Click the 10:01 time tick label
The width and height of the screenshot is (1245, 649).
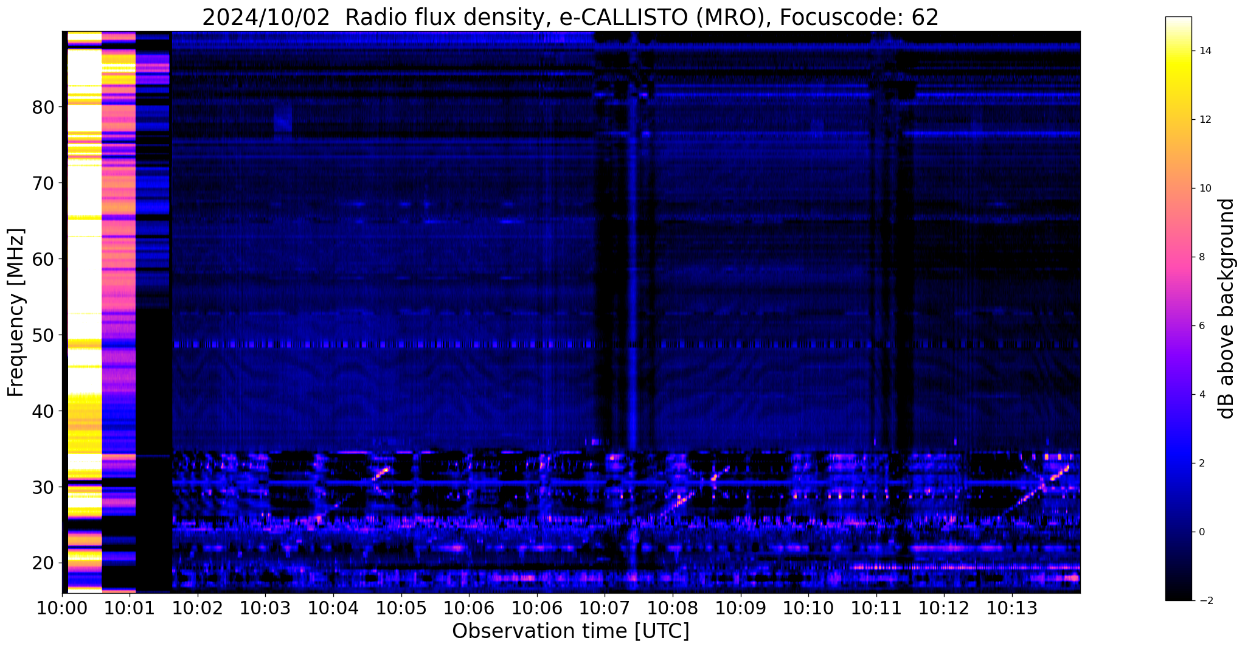pyautogui.click(x=130, y=608)
